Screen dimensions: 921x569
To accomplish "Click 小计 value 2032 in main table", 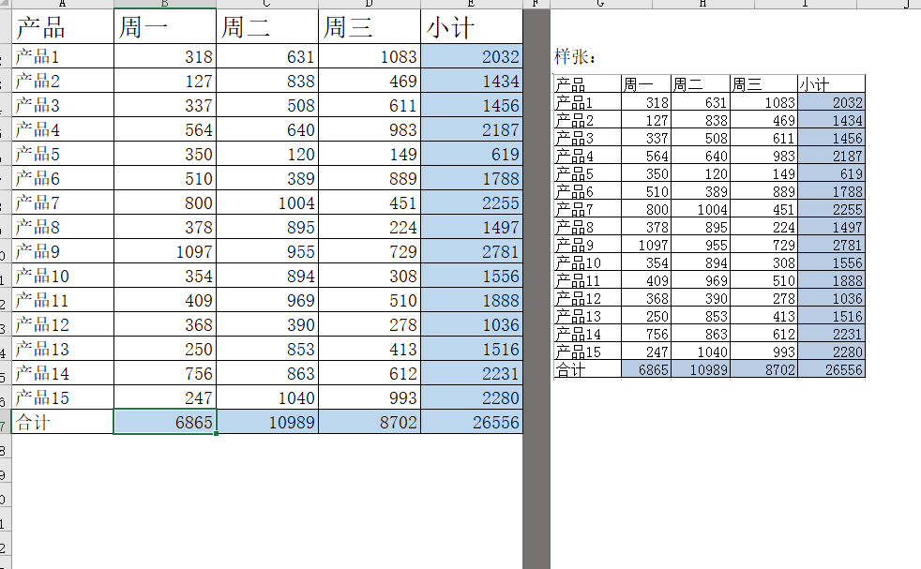I will coord(472,56).
